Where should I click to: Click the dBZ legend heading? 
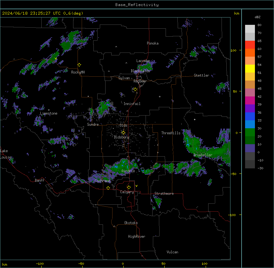click(x=257, y=17)
